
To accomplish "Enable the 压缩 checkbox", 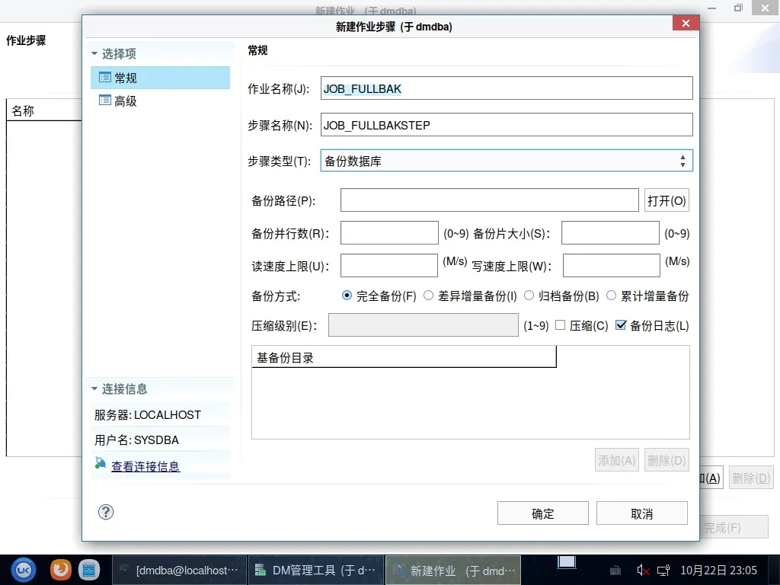I will pos(561,325).
